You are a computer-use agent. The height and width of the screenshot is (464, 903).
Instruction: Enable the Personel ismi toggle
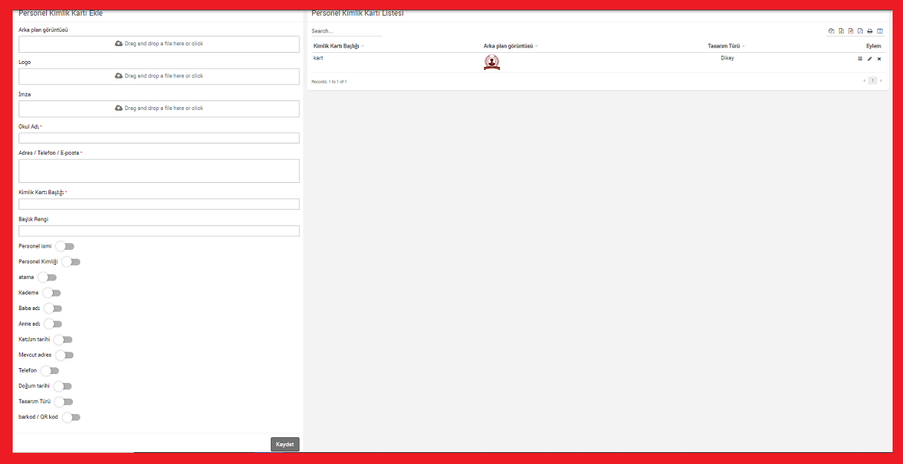pyautogui.click(x=65, y=246)
